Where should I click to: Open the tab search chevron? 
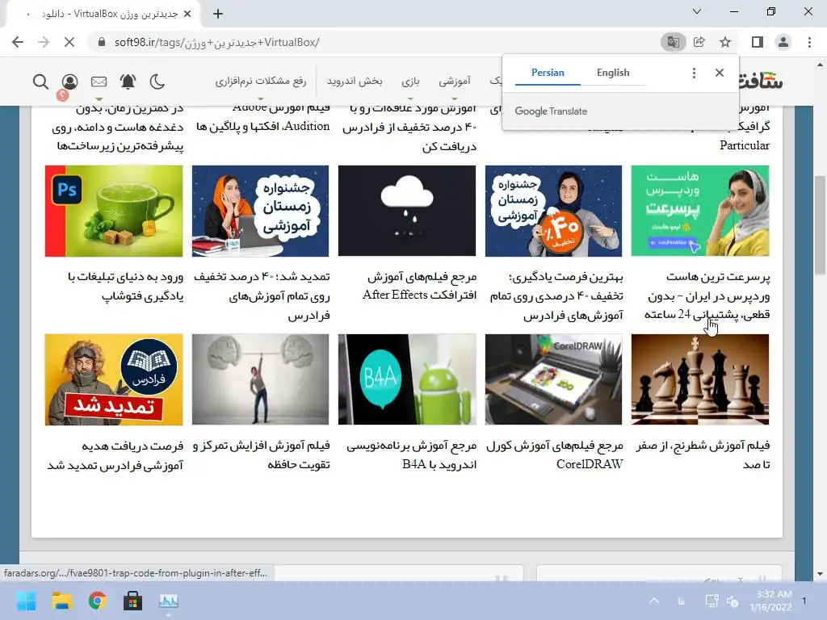click(697, 11)
